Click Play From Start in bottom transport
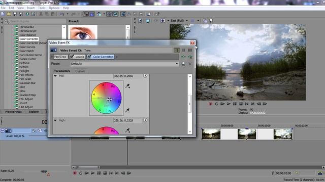Viewport: 325px width, 182px height. coord(87,173)
